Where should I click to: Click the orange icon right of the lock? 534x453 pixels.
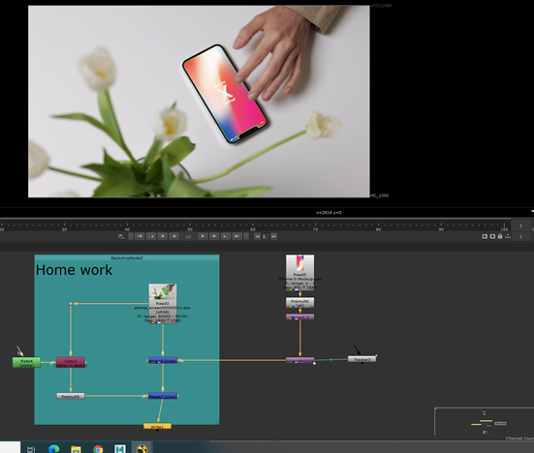[508, 236]
